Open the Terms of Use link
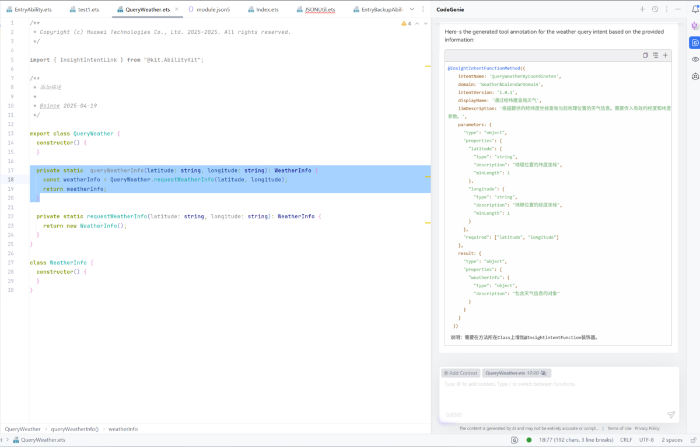Screen dimensions: 700x447 [x=619, y=428]
